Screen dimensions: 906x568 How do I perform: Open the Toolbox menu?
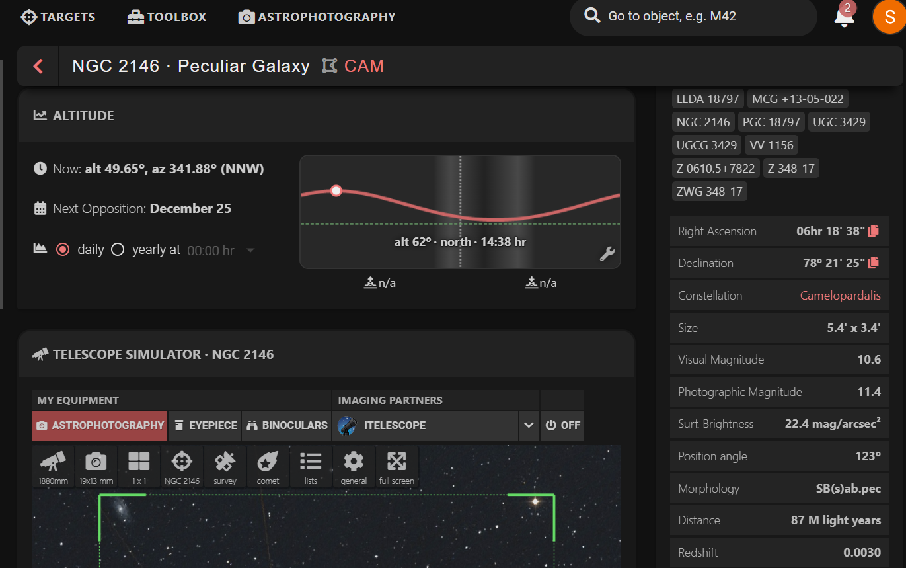pyautogui.click(x=167, y=17)
